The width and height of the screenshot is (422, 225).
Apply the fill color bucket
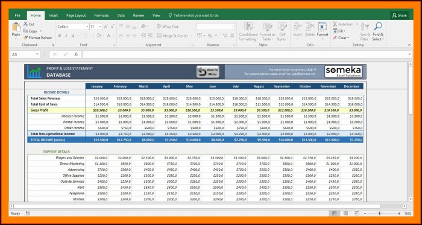(x=98, y=36)
